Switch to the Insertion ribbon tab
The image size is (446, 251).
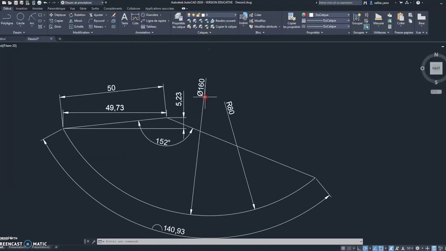[x=22, y=8]
